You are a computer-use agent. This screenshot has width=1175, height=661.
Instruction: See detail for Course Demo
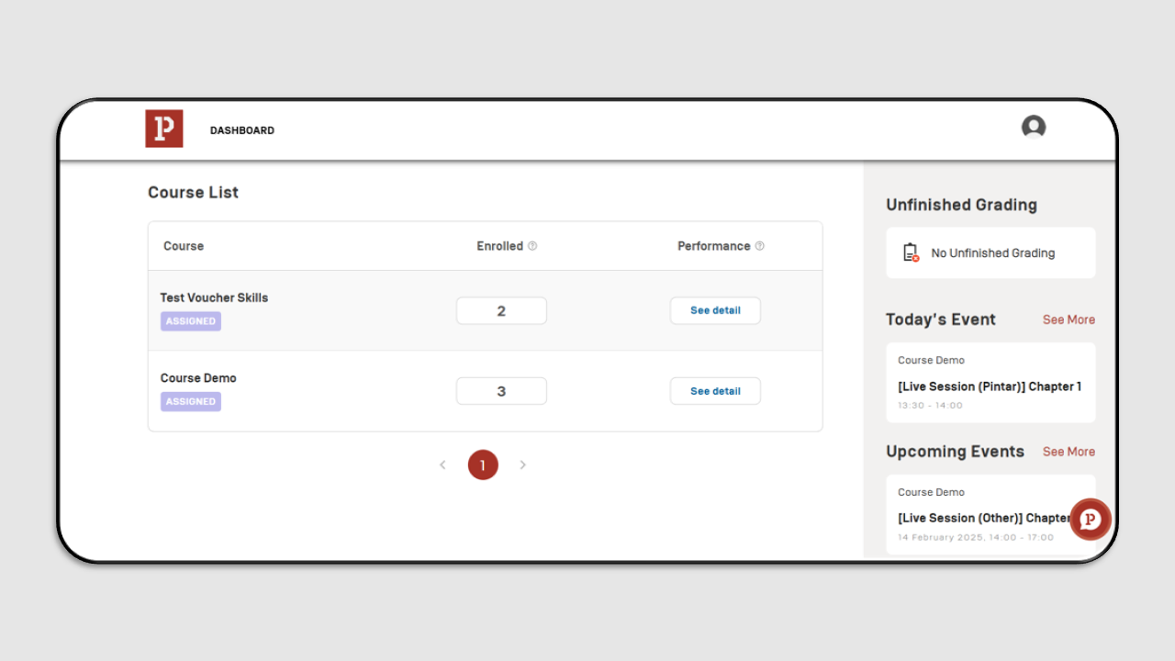(715, 391)
